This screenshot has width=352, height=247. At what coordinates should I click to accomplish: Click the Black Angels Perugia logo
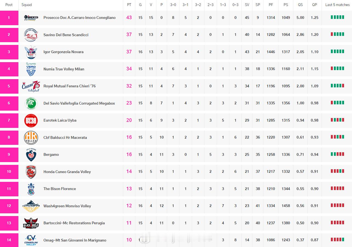[x=31, y=223]
